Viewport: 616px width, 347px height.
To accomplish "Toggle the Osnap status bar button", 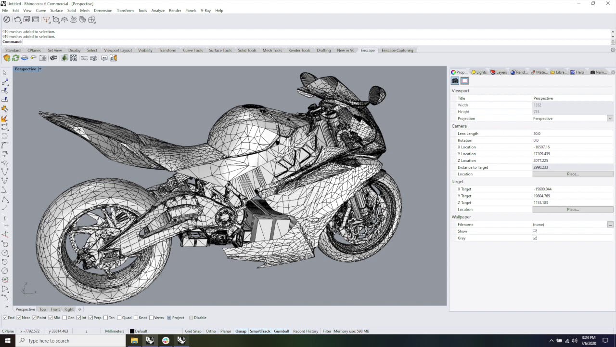I will click(241, 331).
